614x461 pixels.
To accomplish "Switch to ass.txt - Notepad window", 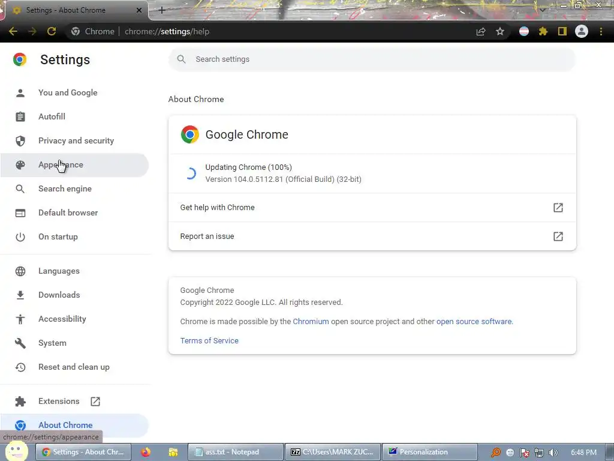I will tap(235, 452).
